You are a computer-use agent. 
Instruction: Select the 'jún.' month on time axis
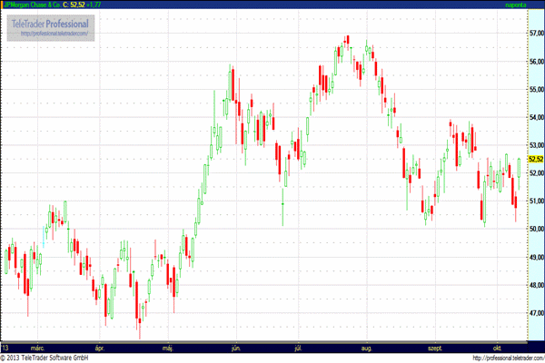click(x=237, y=347)
